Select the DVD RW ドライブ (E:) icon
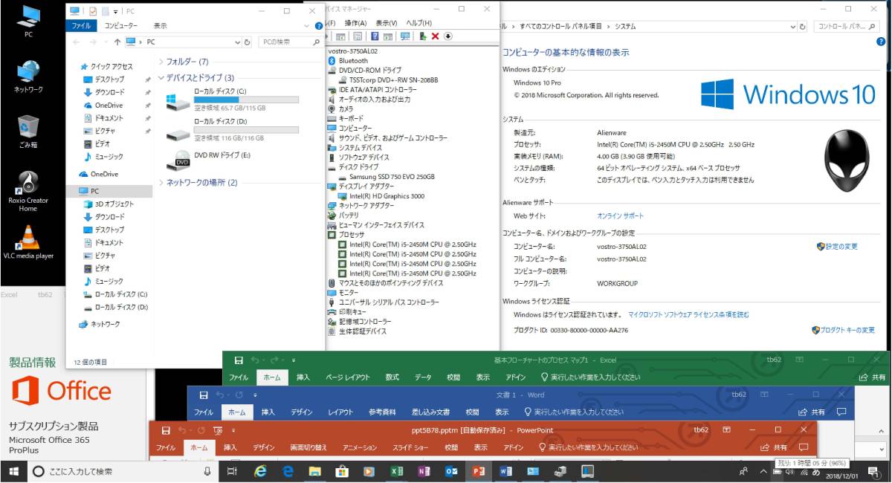This screenshot has height=483, width=892. 178,160
